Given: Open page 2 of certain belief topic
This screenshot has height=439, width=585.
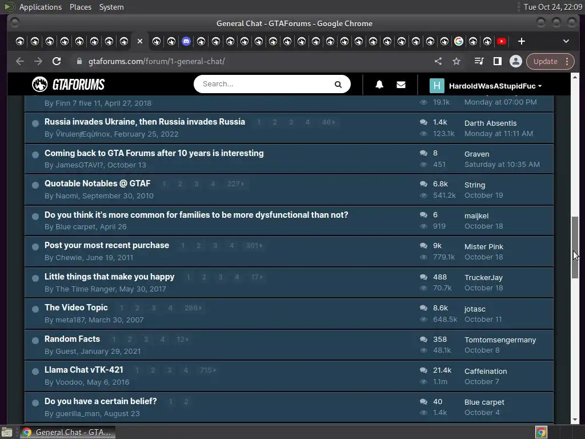Looking at the screenshot, I should [186, 402].
